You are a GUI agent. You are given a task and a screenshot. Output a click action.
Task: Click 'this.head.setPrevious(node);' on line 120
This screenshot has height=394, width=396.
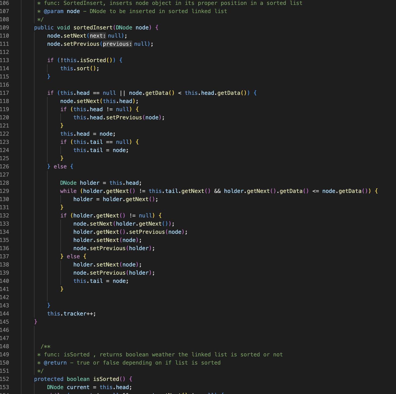click(119, 117)
